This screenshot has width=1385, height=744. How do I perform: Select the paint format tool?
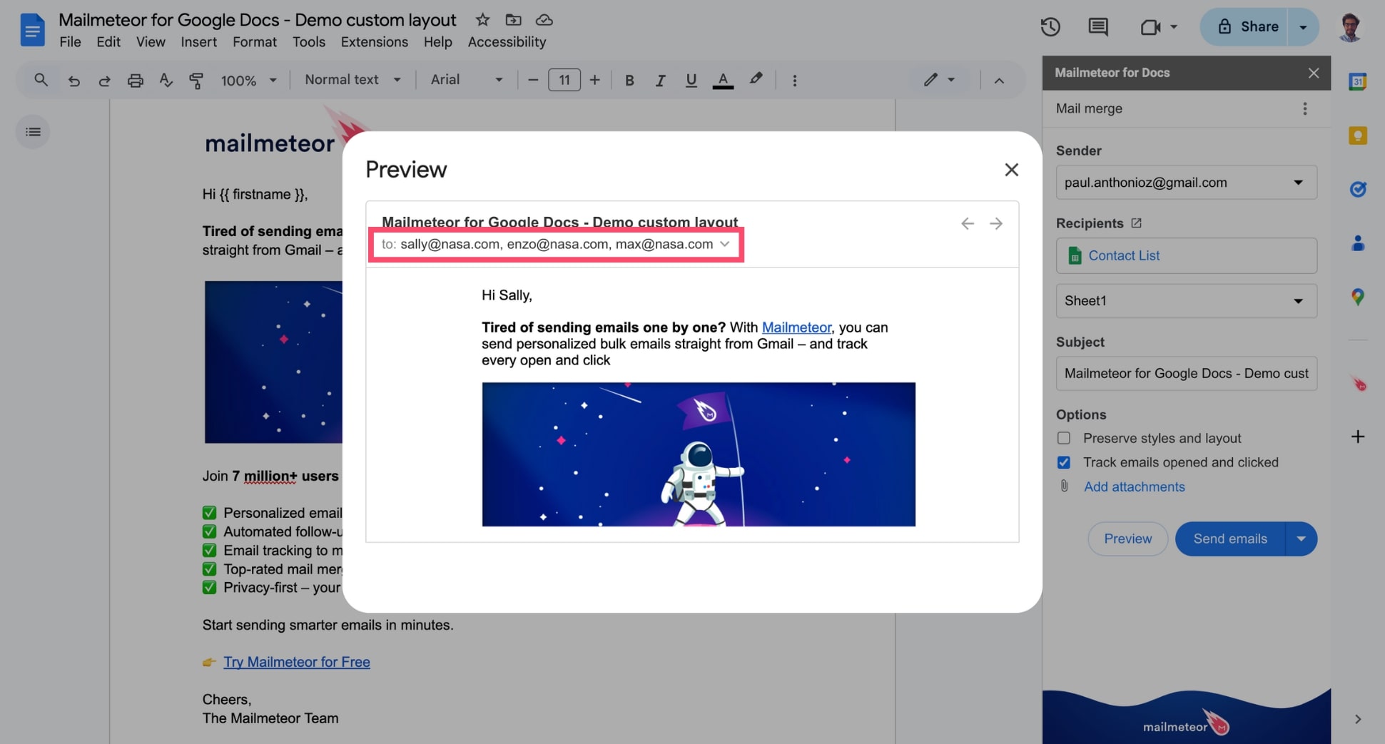click(x=196, y=80)
